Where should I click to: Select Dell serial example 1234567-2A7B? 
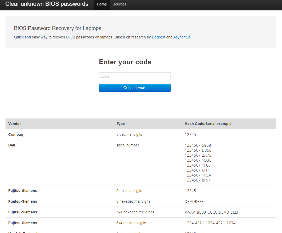[x=198, y=155]
